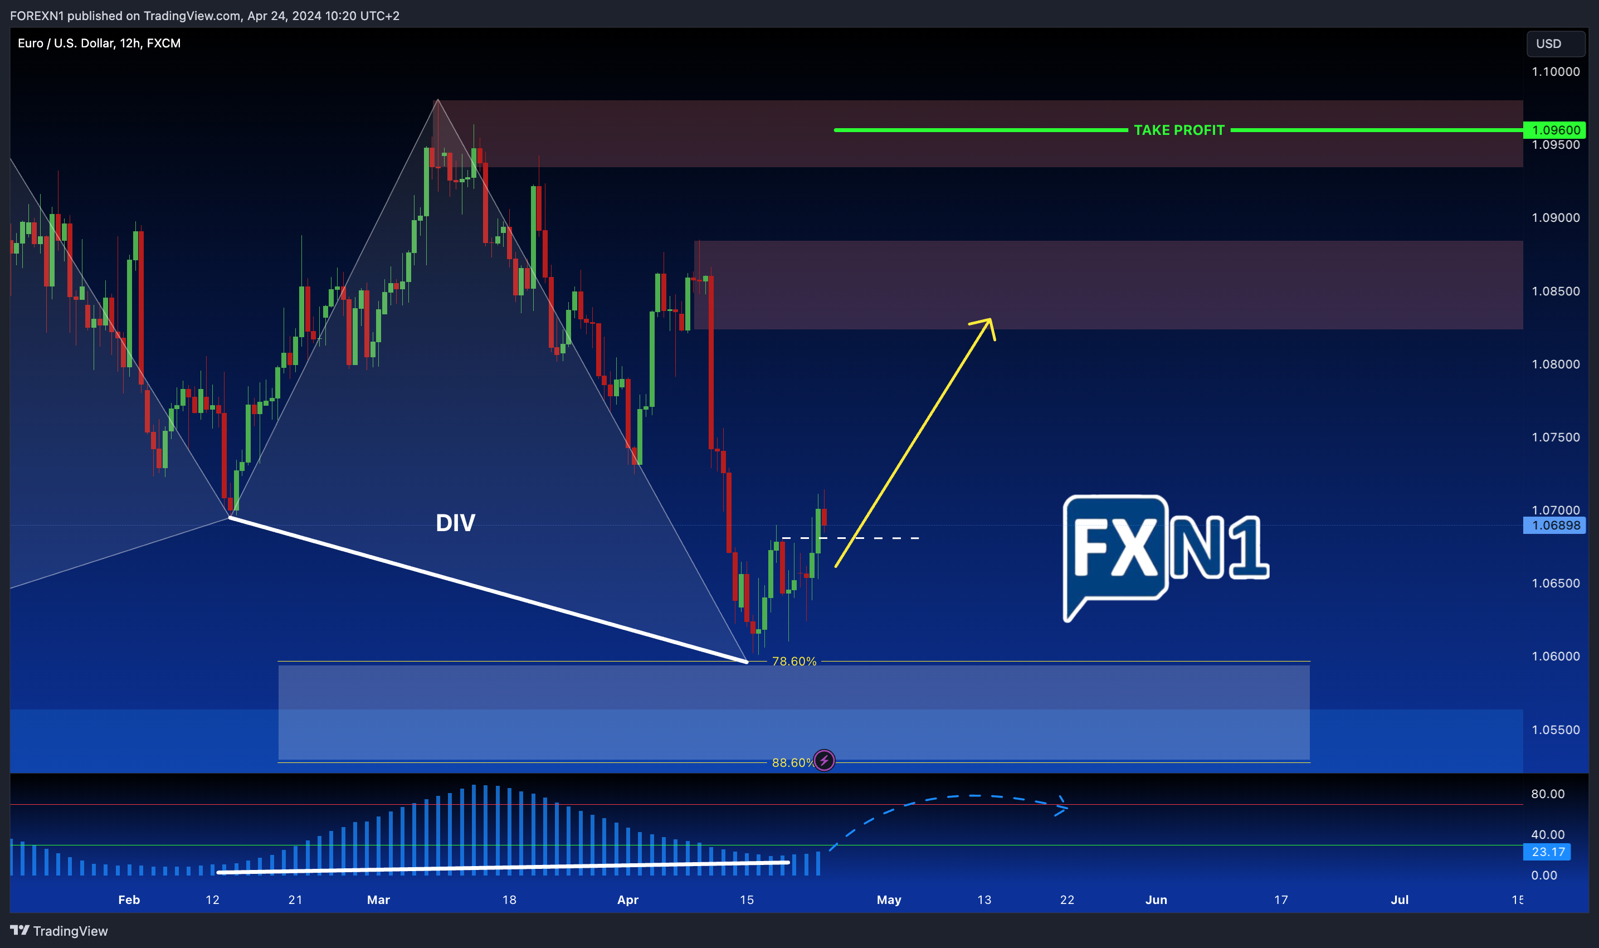Click the USD currency button
This screenshot has height=948, width=1599.
pos(1556,43)
